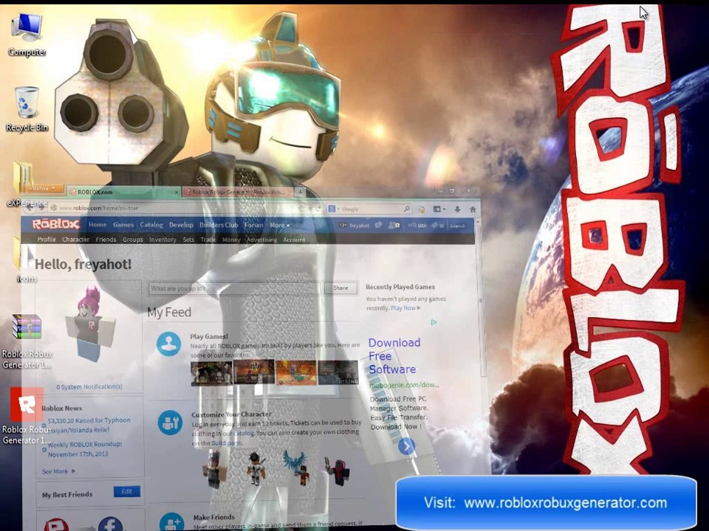
Task: Click the Firefox home icon
Action: tap(473, 209)
